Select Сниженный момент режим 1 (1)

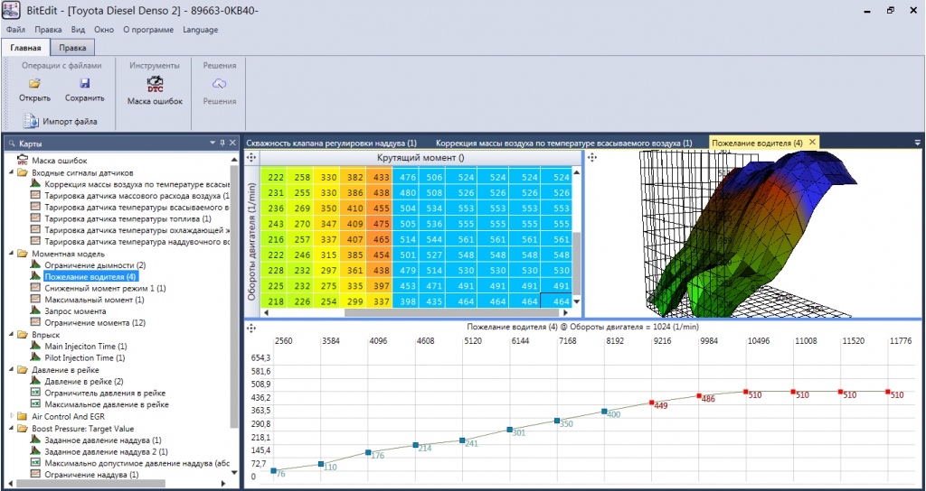pos(105,288)
